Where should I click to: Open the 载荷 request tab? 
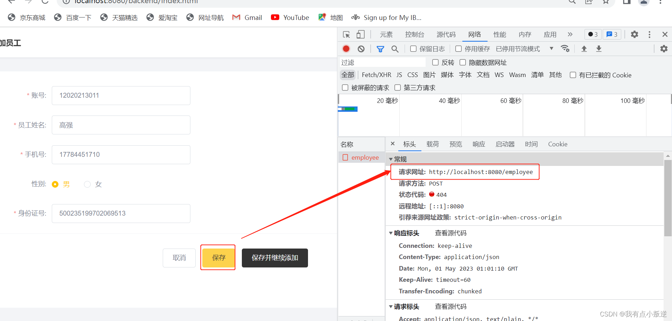(433, 144)
